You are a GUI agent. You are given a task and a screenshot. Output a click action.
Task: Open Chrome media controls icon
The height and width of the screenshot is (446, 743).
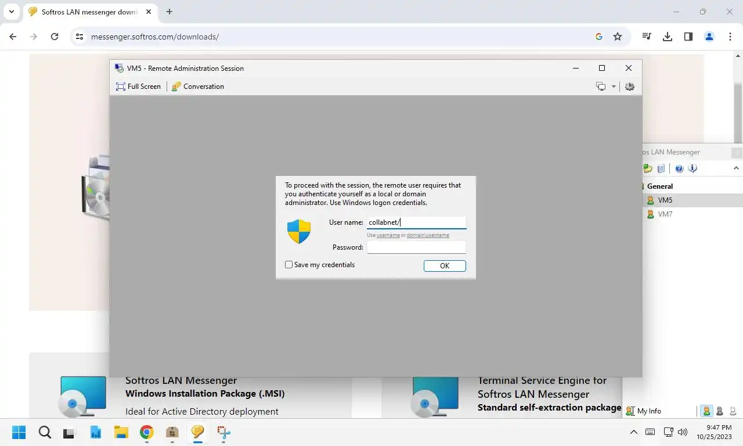click(x=647, y=37)
